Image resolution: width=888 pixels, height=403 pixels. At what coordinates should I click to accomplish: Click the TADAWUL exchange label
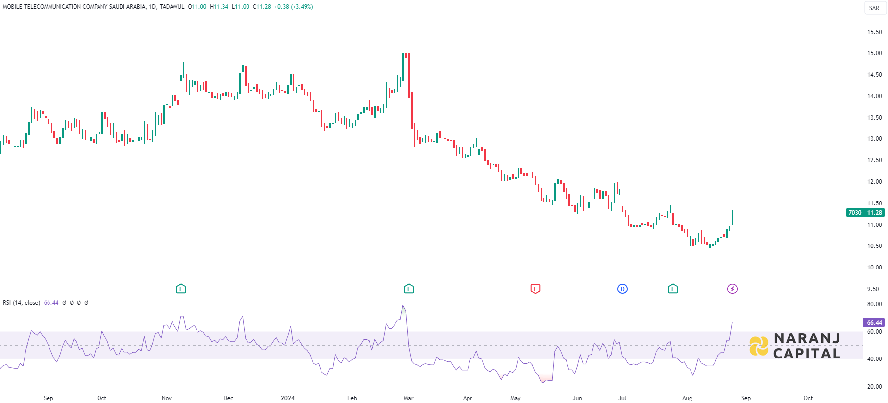click(x=172, y=7)
